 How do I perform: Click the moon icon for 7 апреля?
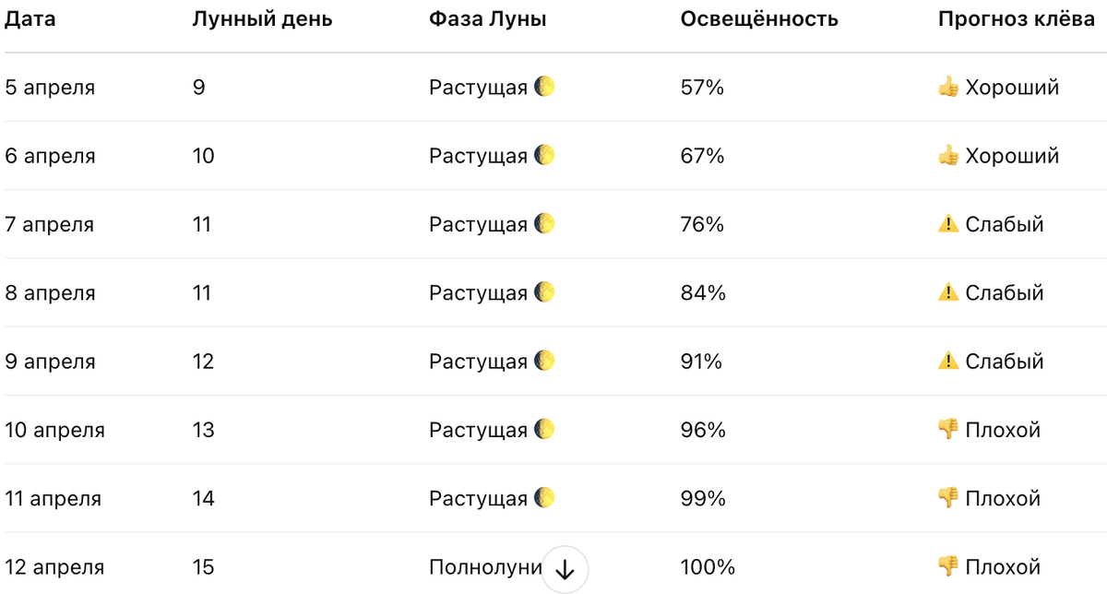(544, 224)
